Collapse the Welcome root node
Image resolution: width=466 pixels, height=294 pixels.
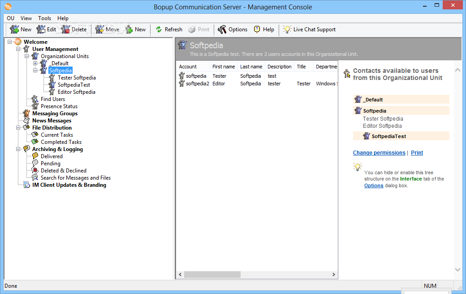9,42
